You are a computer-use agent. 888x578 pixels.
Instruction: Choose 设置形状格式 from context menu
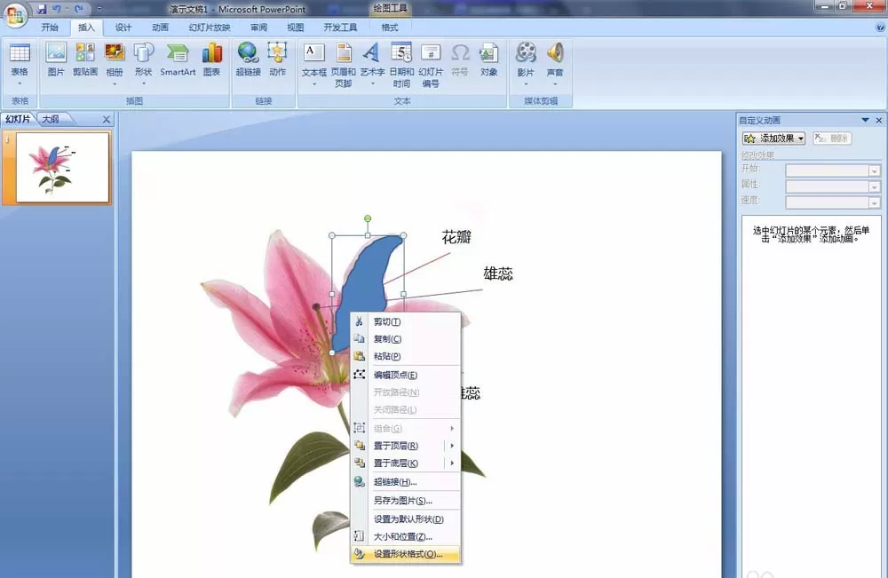(x=406, y=554)
